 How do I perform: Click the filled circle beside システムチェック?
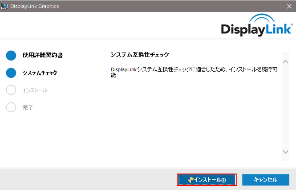(11, 73)
